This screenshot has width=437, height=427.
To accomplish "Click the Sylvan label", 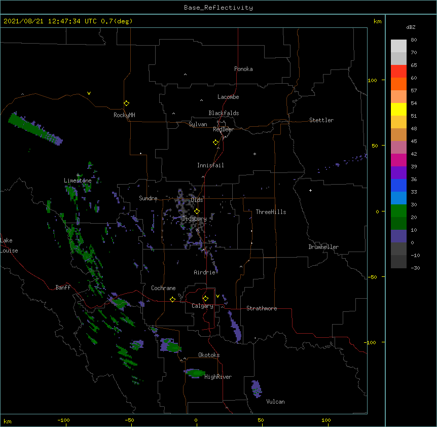I will pos(198,124).
